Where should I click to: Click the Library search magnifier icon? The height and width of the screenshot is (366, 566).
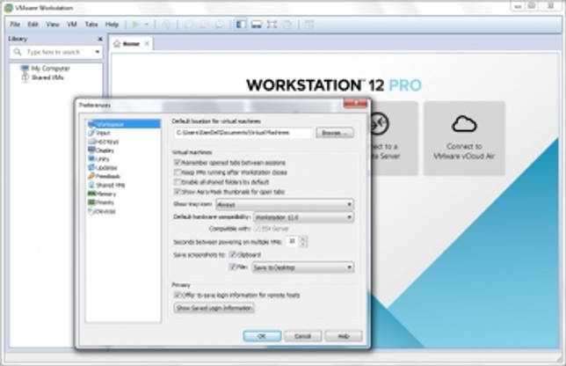[18, 52]
